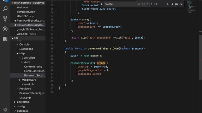Toggle Match Case option in find
The width and height of the screenshot is (202, 113).
point(139,4)
